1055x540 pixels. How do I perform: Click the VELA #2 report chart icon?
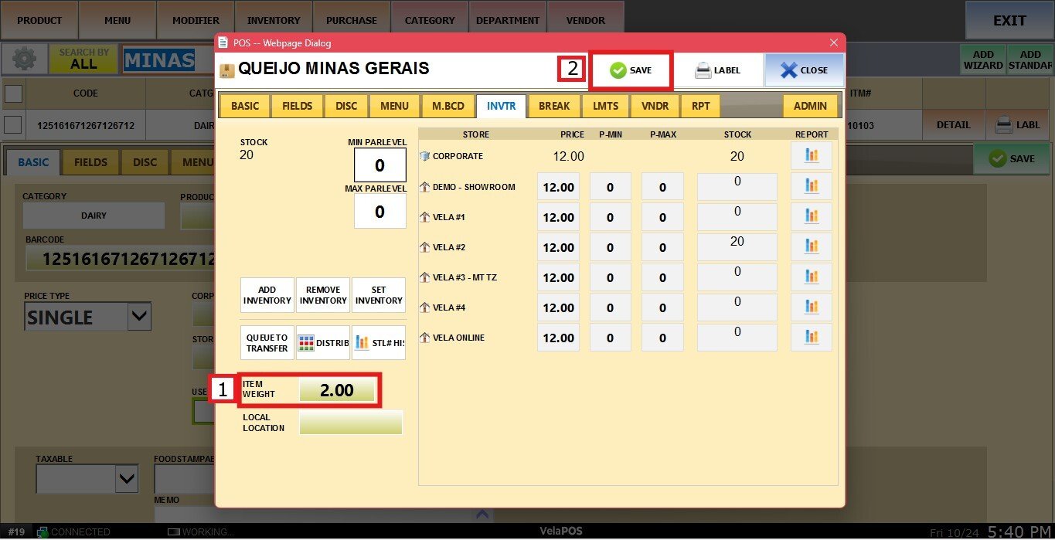point(811,247)
